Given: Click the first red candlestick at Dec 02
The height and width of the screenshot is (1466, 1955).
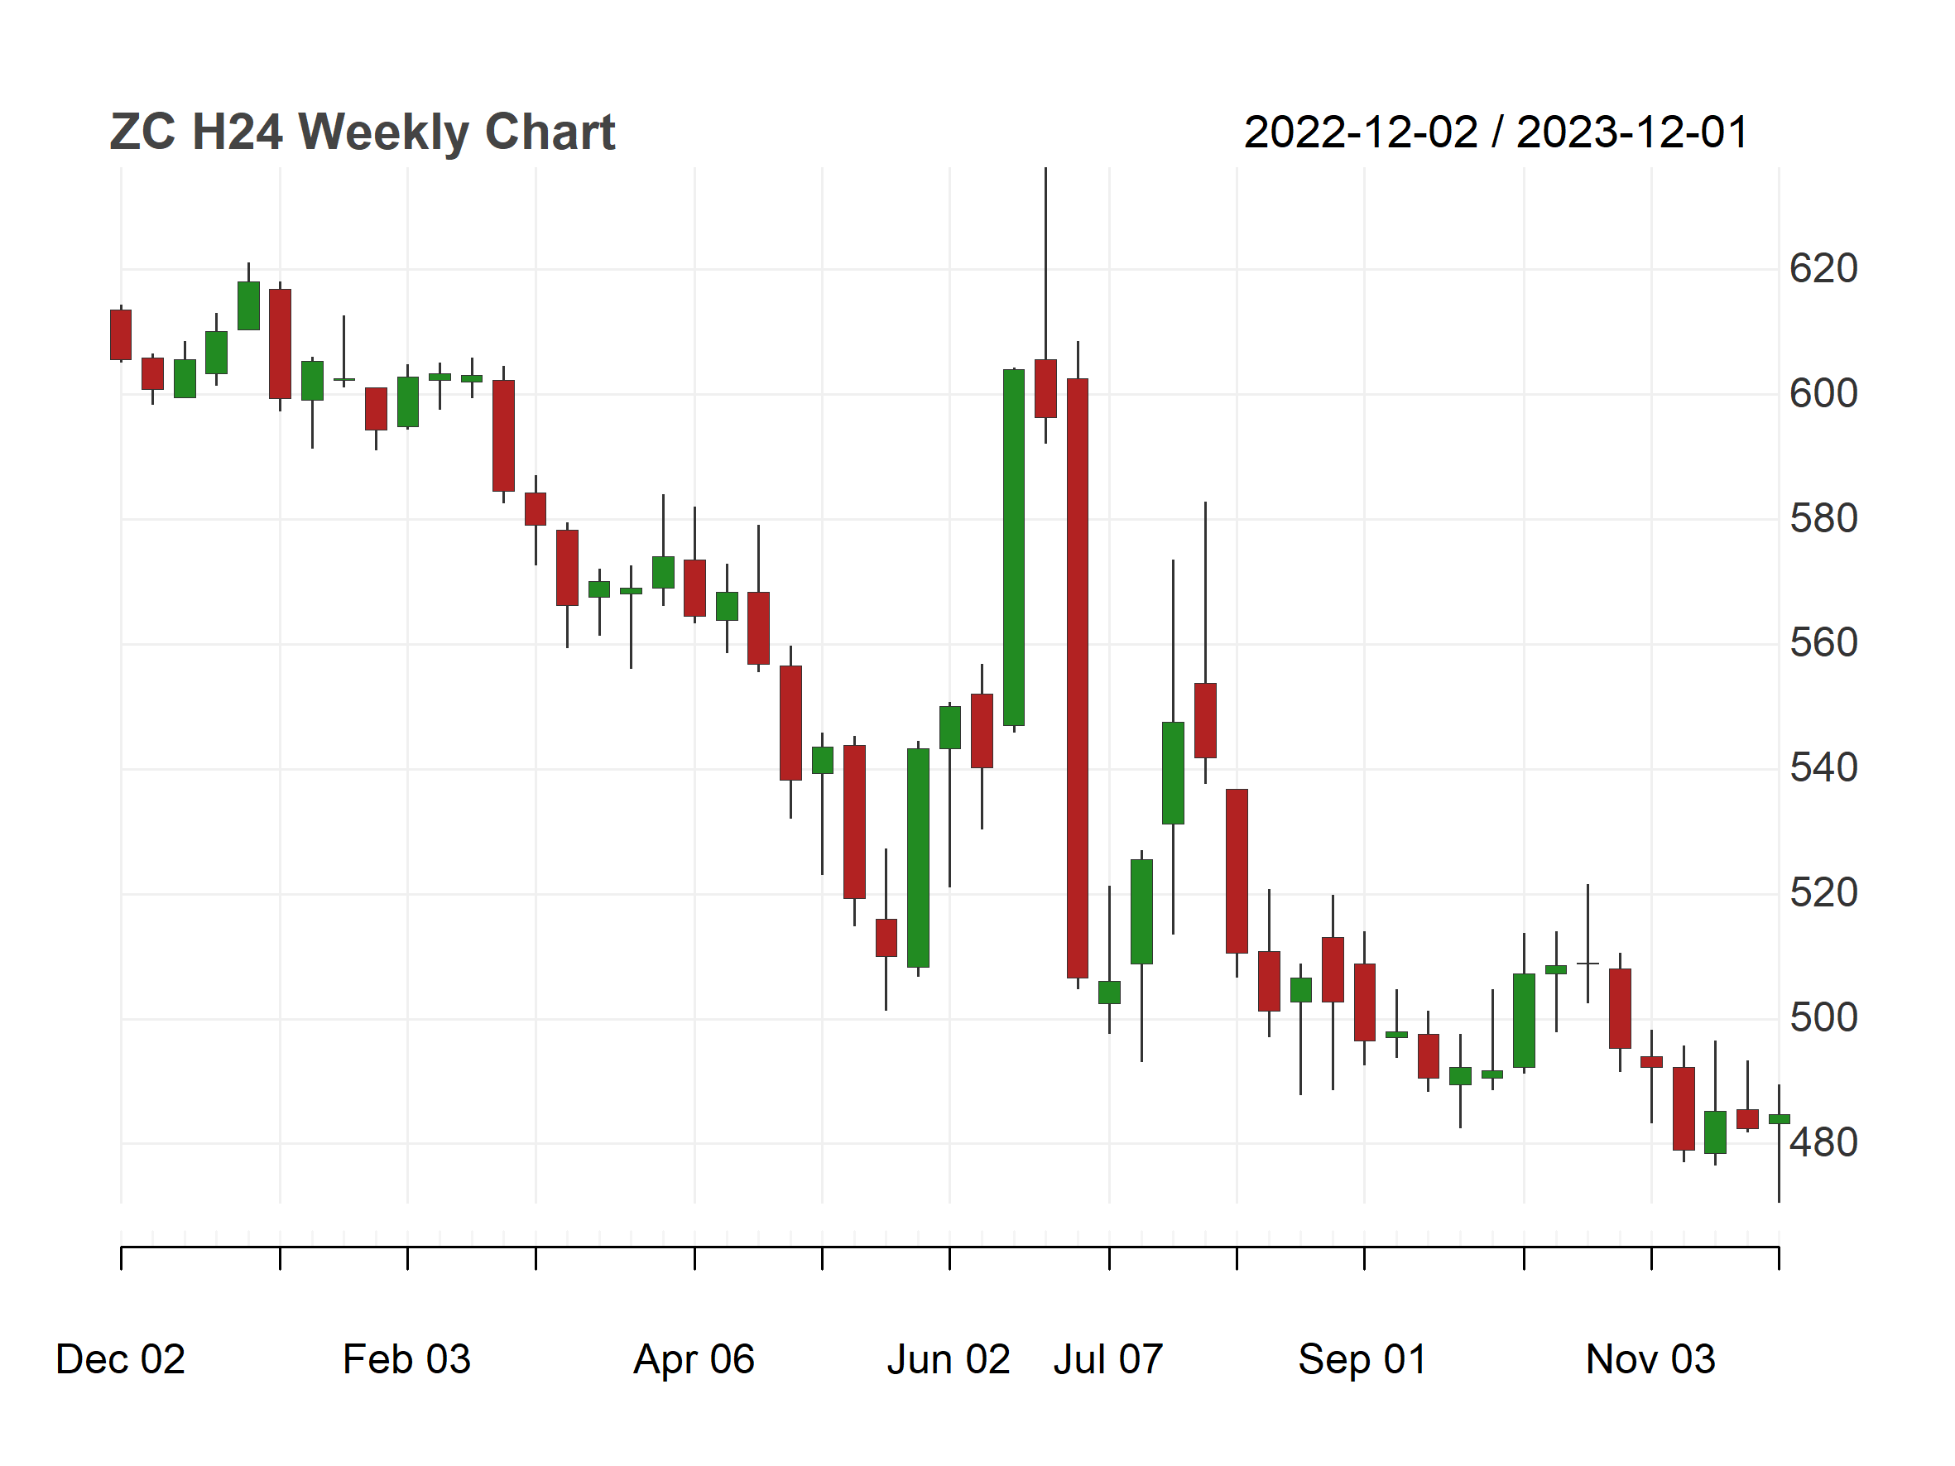Looking at the screenshot, I should point(121,334).
